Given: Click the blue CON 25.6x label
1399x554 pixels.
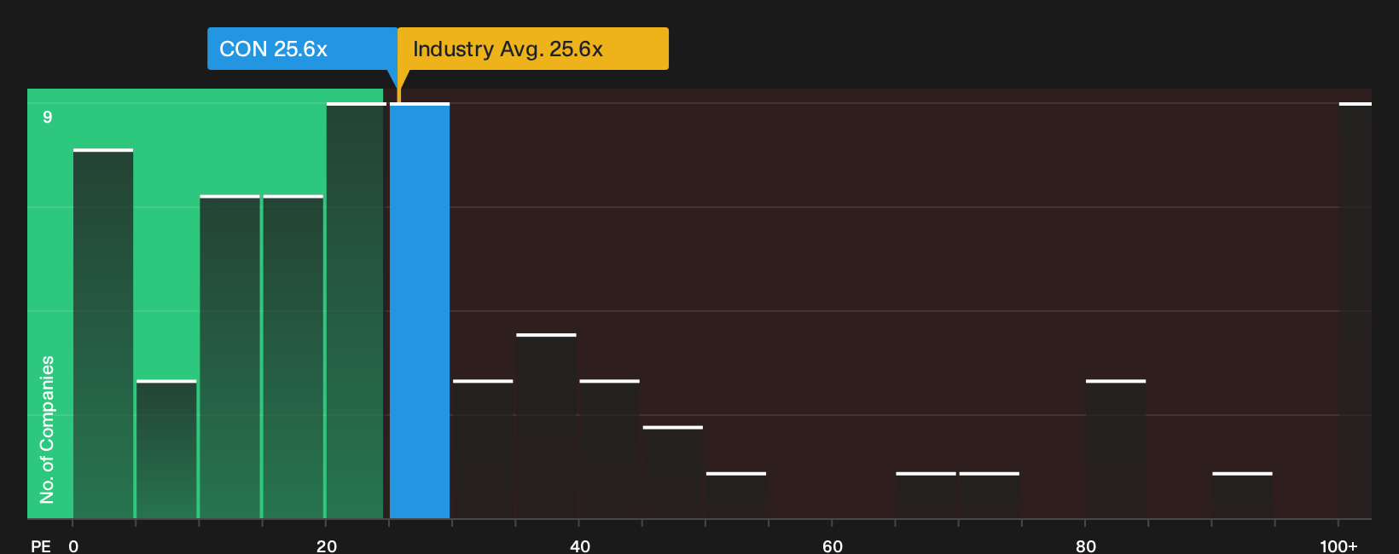Looking at the screenshot, I should coord(302,49).
